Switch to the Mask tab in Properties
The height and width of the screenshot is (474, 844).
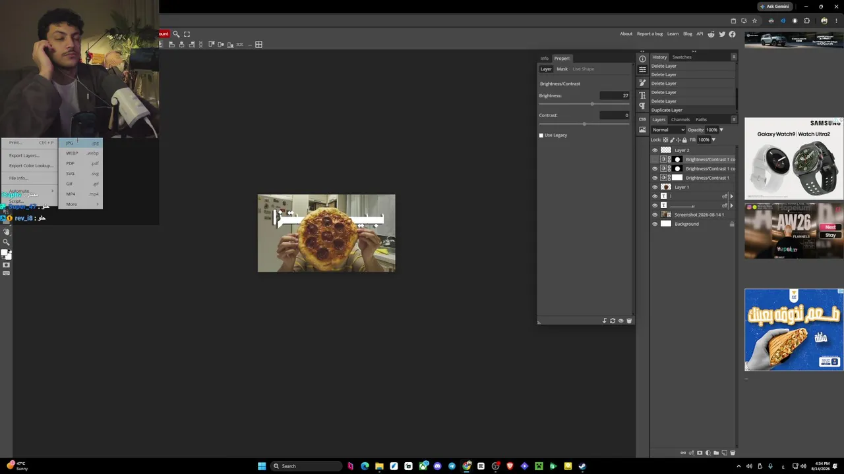(x=562, y=69)
